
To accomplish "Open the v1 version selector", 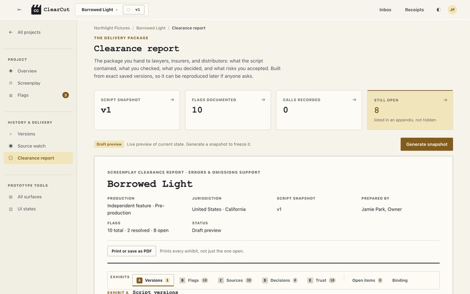I will (134, 9).
